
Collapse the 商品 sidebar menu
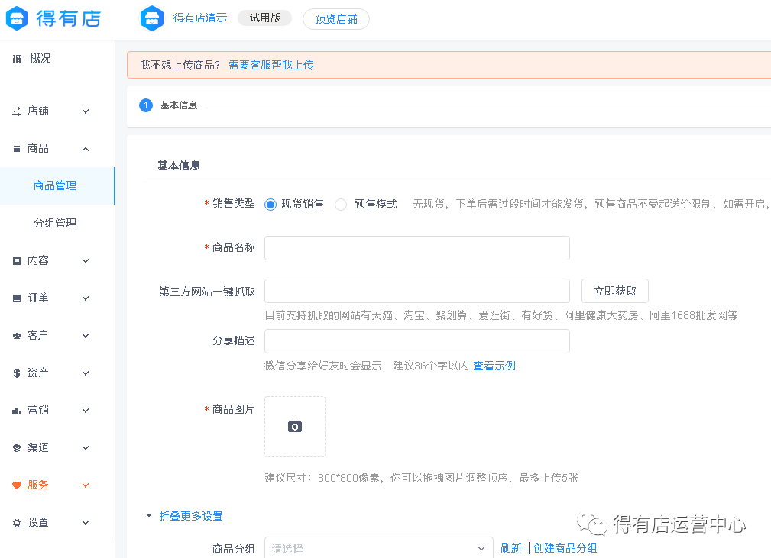click(51, 149)
